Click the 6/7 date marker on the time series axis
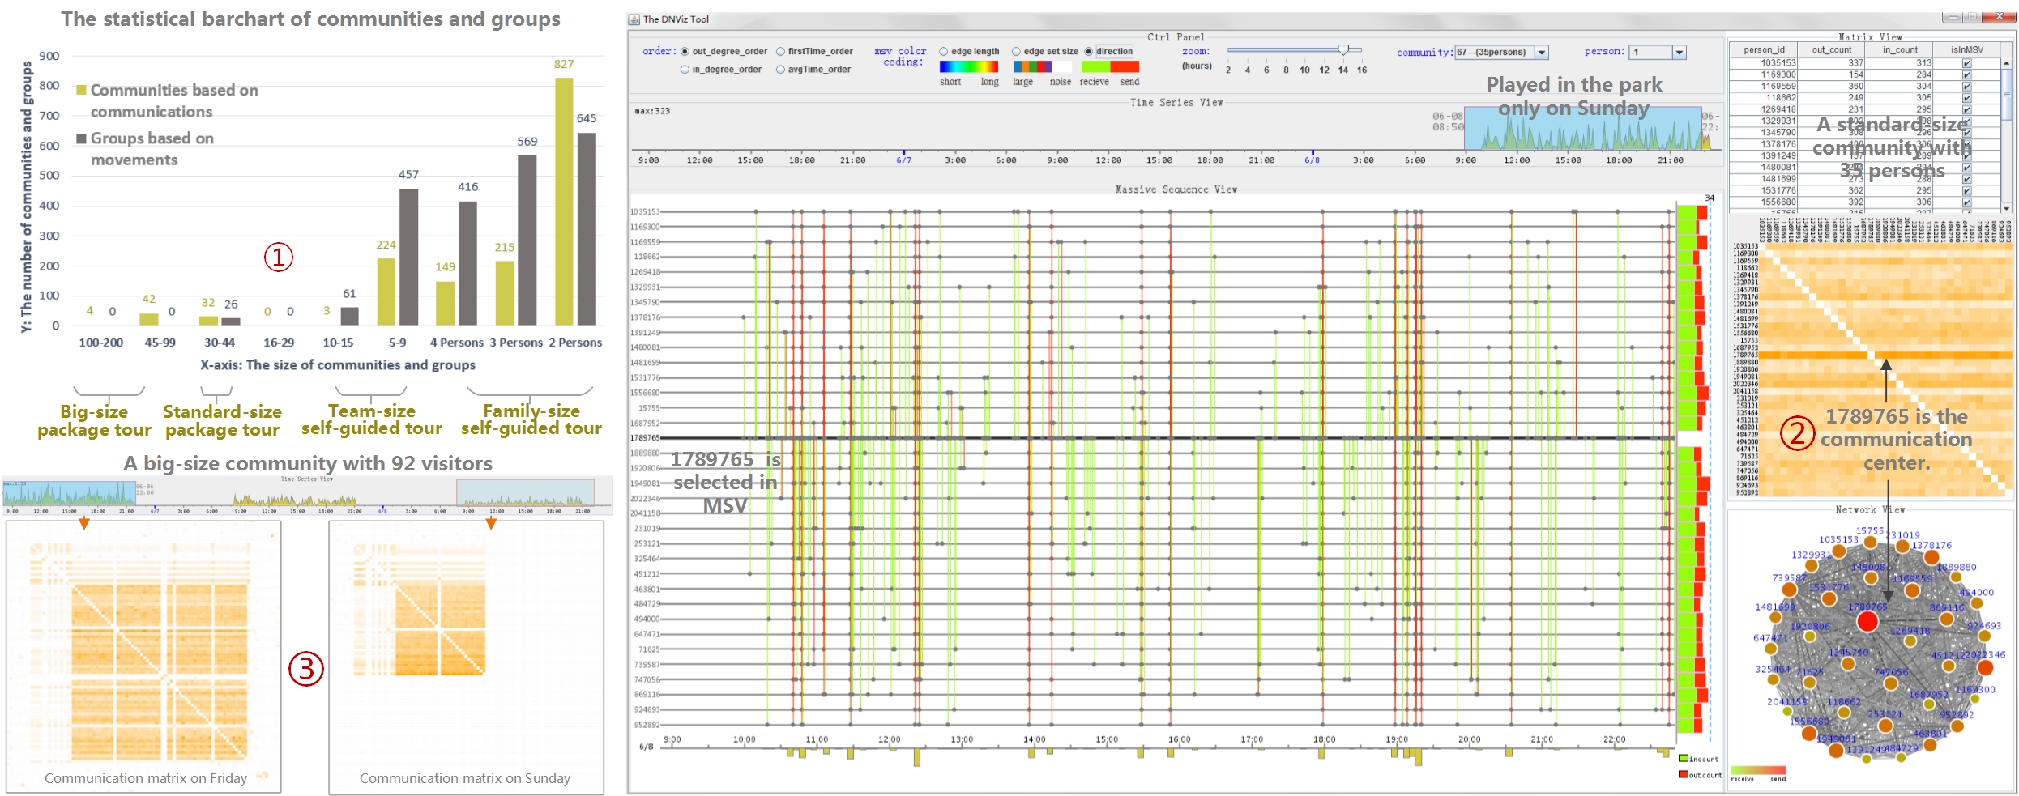Screen dimensions: 2019x796 click(x=904, y=160)
